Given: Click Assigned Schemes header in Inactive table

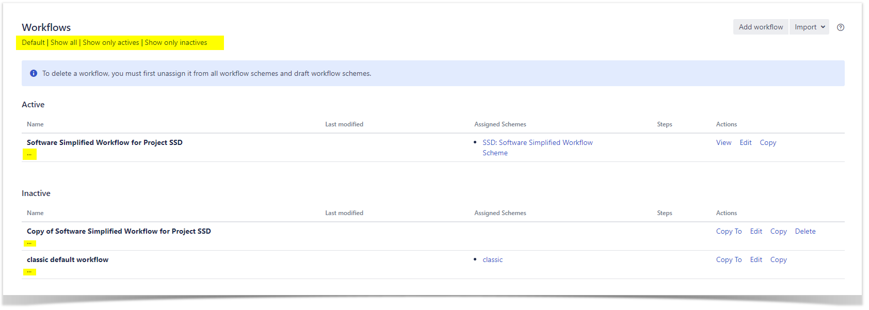Looking at the screenshot, I should click(x=500, y=213).
